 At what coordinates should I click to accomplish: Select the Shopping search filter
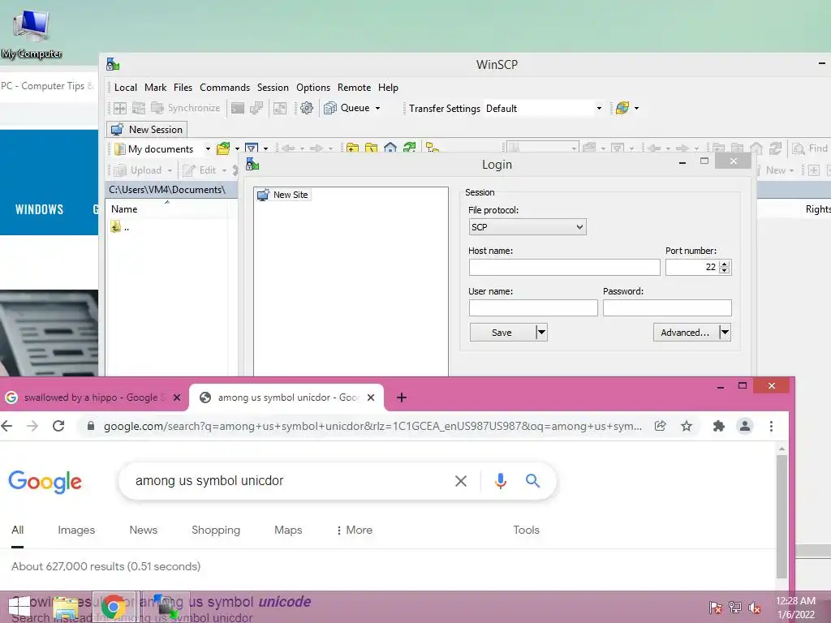coord(216,530)
